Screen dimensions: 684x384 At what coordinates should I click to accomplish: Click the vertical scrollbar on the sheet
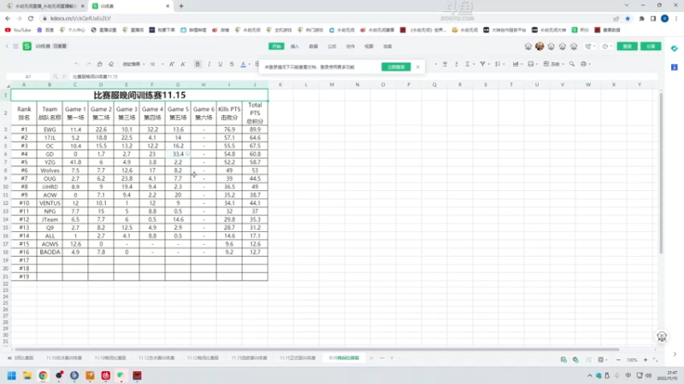click(661, 173)
